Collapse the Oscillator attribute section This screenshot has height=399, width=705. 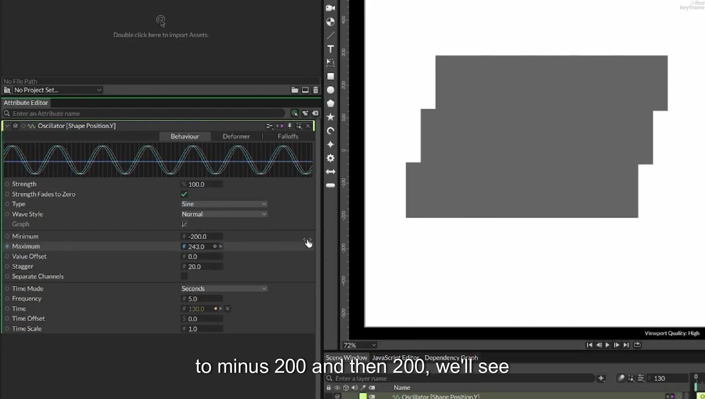(x=7, y=126)
